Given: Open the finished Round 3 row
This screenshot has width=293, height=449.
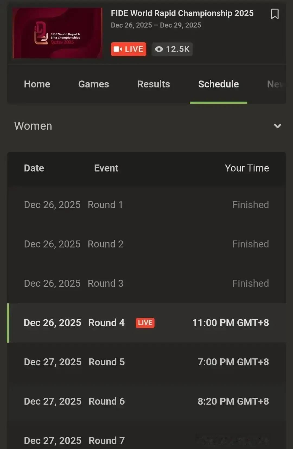Looking at the screenshot, I should [146, 283].
